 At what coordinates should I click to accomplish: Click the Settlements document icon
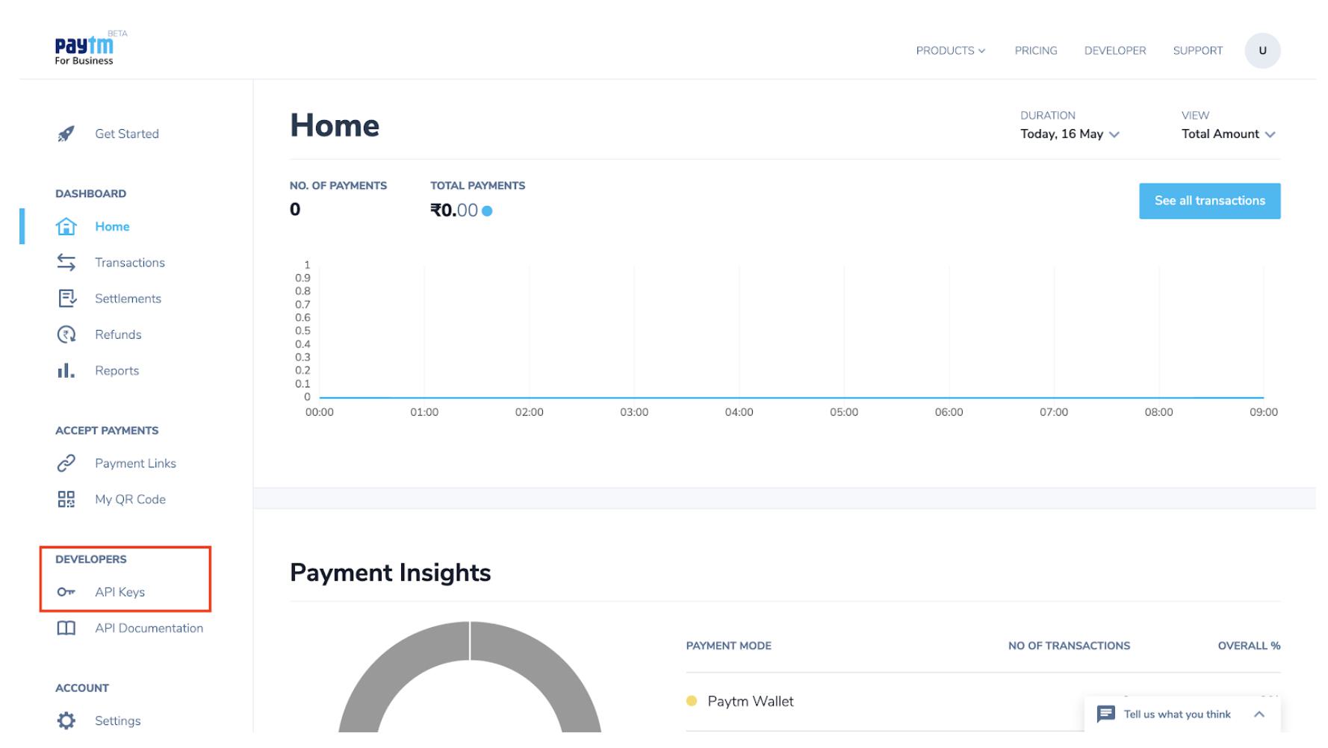pos(66,299)
